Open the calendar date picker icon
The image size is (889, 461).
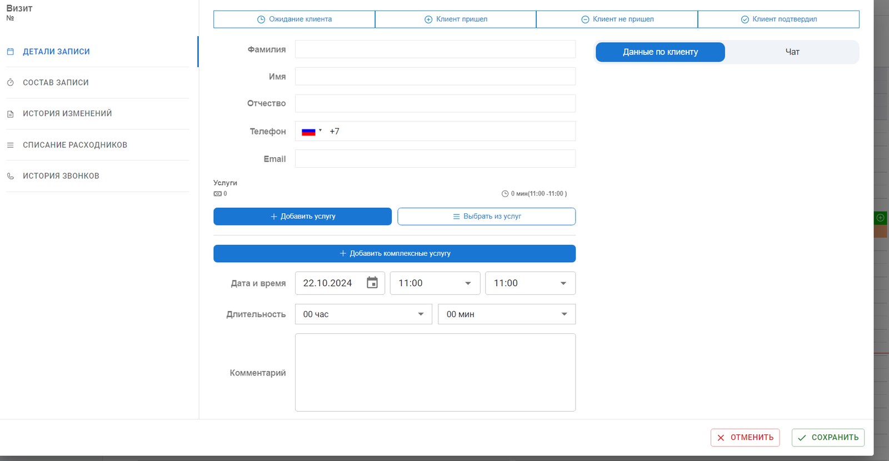tap(372, 283)
